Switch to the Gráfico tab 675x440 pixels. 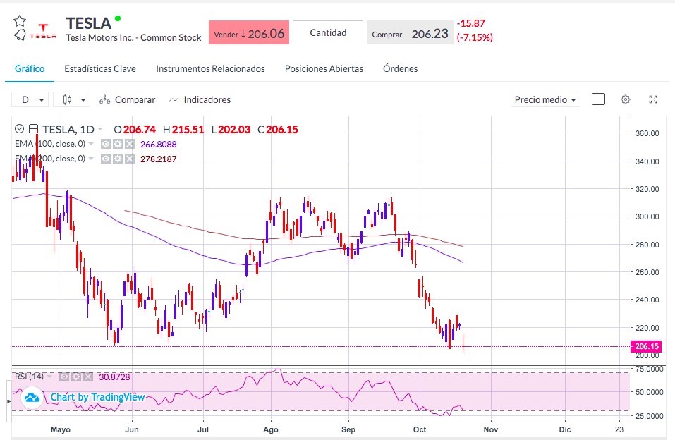tap(30, 69)
